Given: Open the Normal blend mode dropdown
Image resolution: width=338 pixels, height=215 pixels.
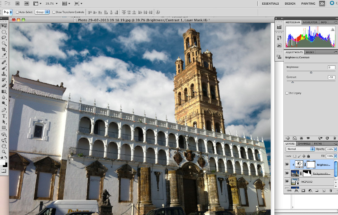Looking at the screenshot, I should [299, 149].
